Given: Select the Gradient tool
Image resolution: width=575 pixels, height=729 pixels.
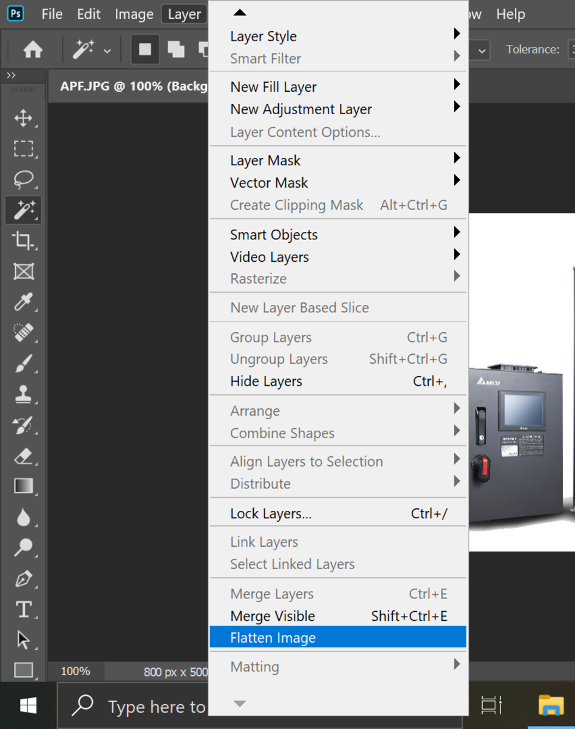Looking at the screenshot, I should pyautogui.click(x=24, y=486).
